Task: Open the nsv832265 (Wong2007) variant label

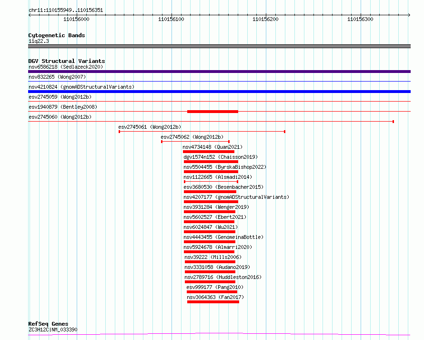Action: (x=57, y=77)
